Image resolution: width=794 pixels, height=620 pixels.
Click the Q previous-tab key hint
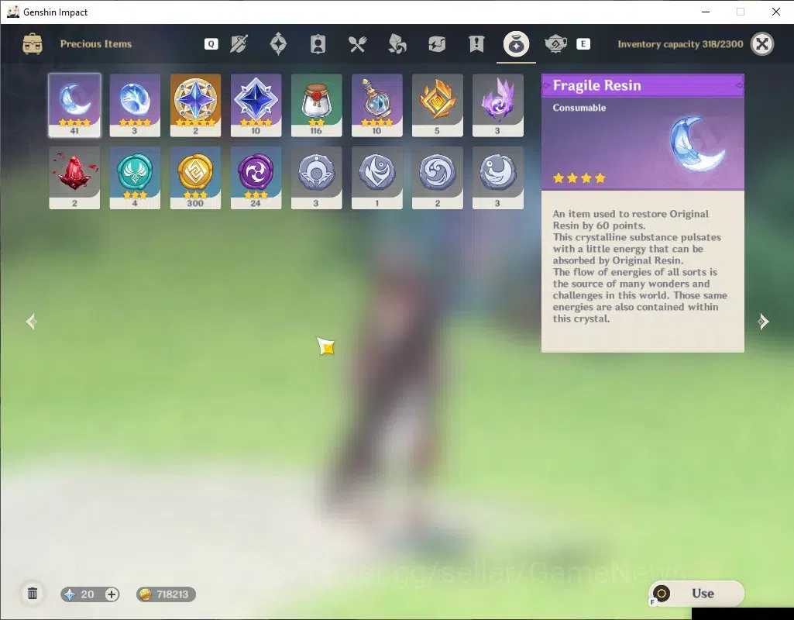[x=211, y=44]
